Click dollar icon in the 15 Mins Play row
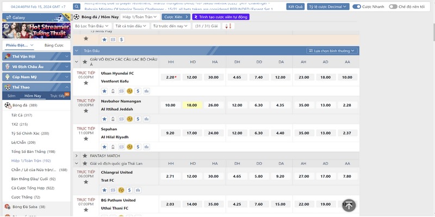This screenshot has width=435, height=217. click(x=121, y=40)
